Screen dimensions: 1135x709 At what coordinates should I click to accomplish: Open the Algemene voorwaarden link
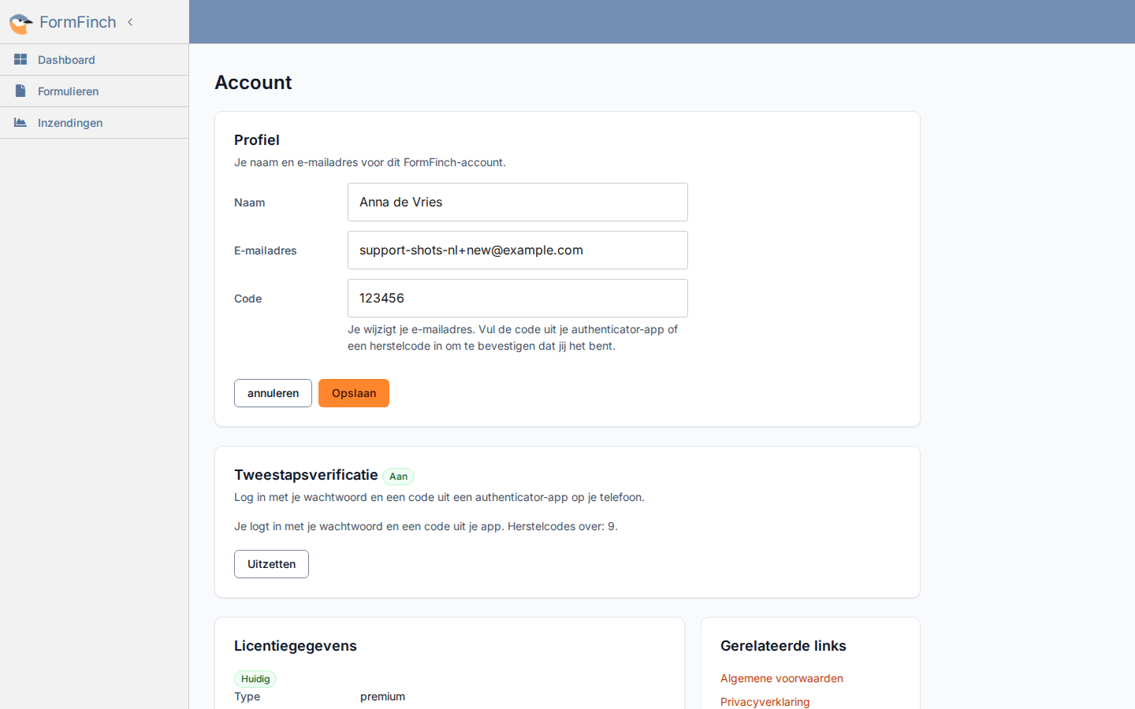click(782, 678)
